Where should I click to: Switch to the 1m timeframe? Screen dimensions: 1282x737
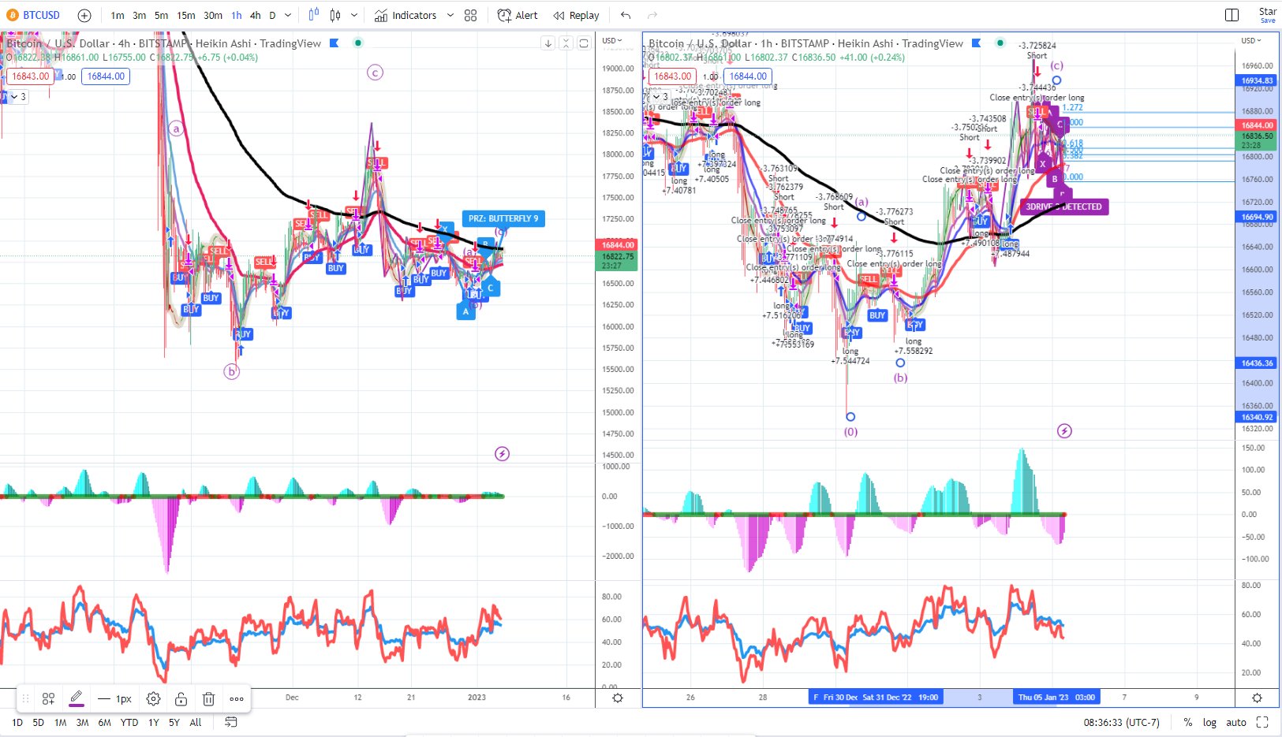click(x=118, y=15)
